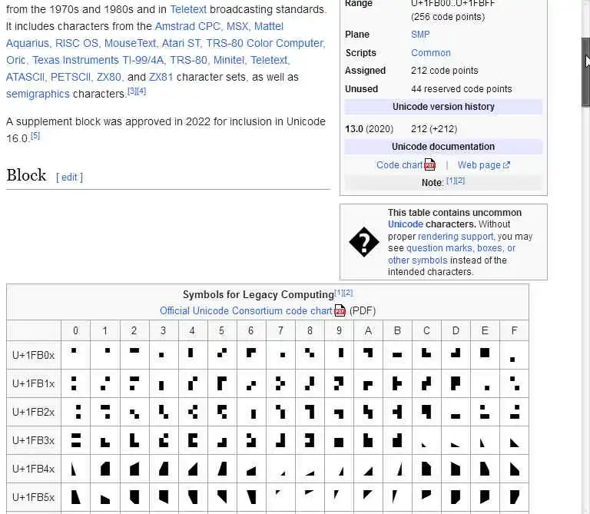
Task: Click glyph in row U+1FB1x column D
Action: coord(456,383)
